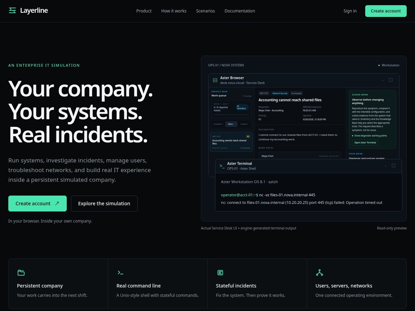Click the hero Create account button
The image size is (415, 311).
point(37,204)
